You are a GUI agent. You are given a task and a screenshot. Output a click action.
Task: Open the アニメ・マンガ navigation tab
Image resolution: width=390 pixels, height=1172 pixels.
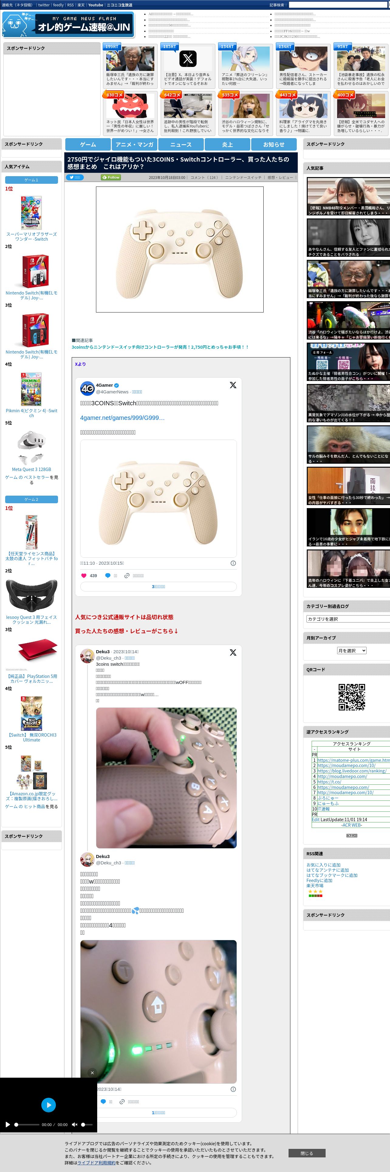coord(134,144)
